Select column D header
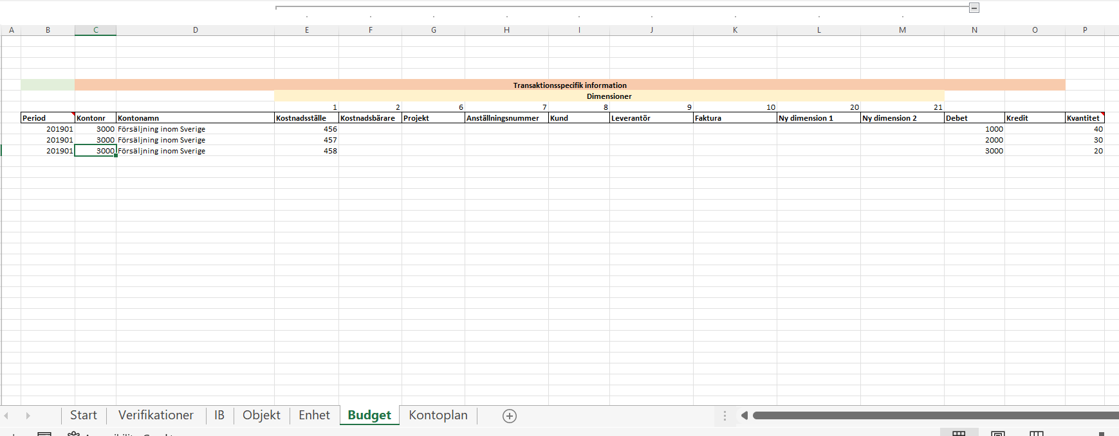 [195, 30]
